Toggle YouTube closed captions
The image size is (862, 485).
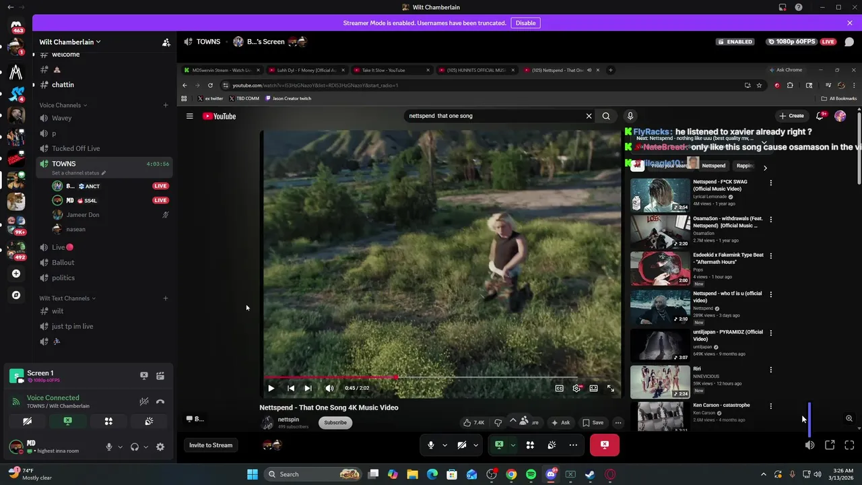[559, 388]
